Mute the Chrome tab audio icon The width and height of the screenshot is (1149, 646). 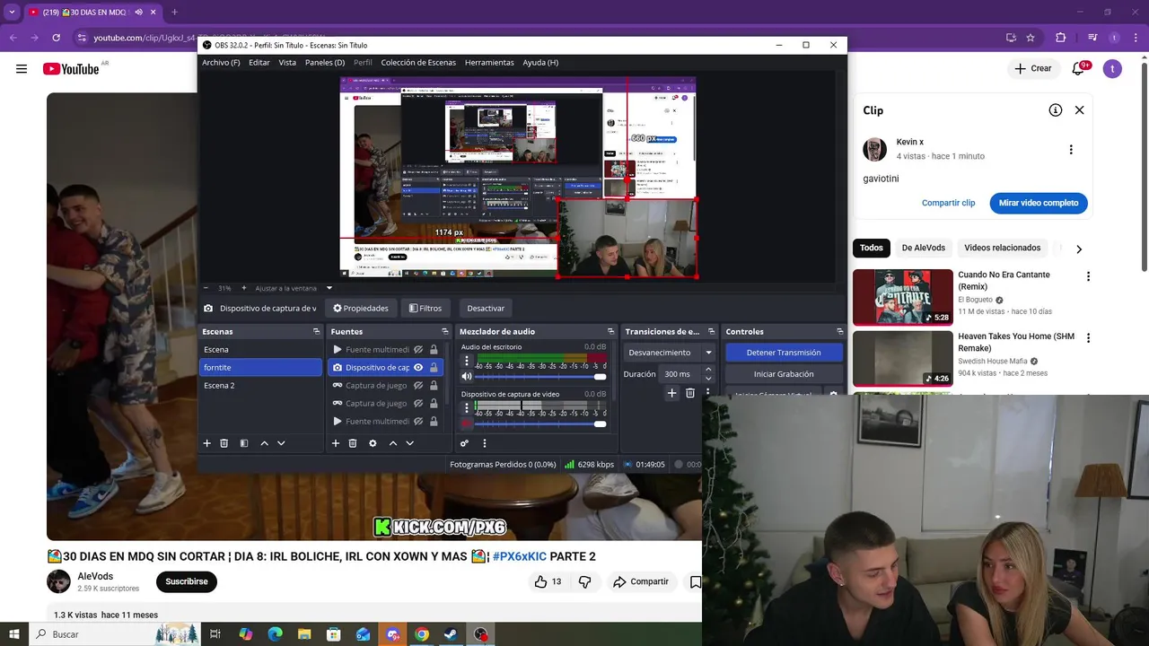pos(138,13)
